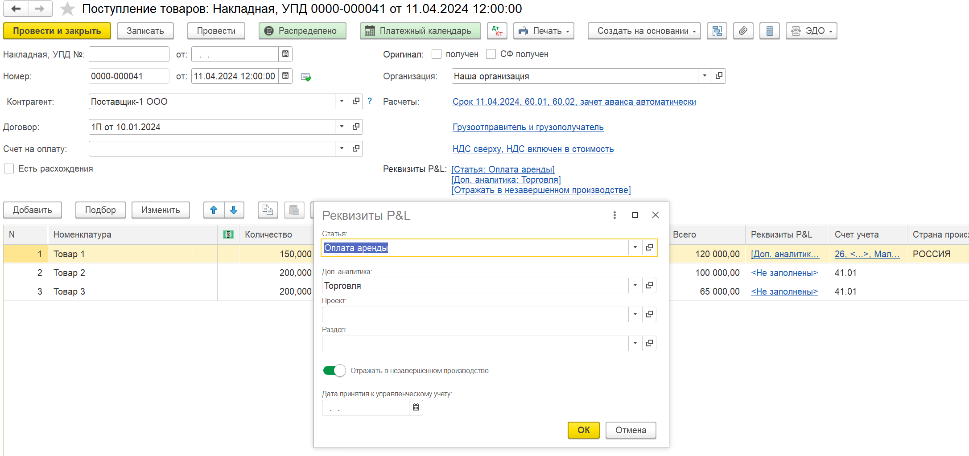Open Доп. аналитика element form in dialog
Image resolution: width=969 pixels, height=456 pixels.
(x=649, y=285)
